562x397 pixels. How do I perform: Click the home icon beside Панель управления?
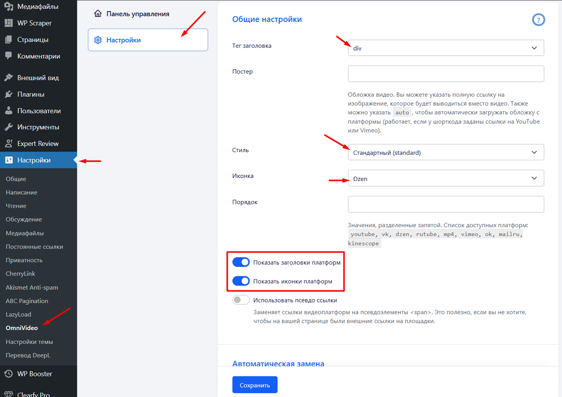pyautogui.click(x=98, y=14)
